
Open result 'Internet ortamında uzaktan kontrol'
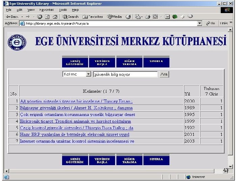point(77,141)
